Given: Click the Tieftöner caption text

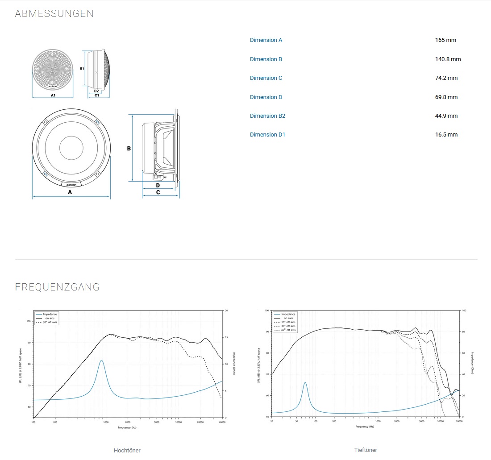Looking at the screenshot, I should point(365,450).
